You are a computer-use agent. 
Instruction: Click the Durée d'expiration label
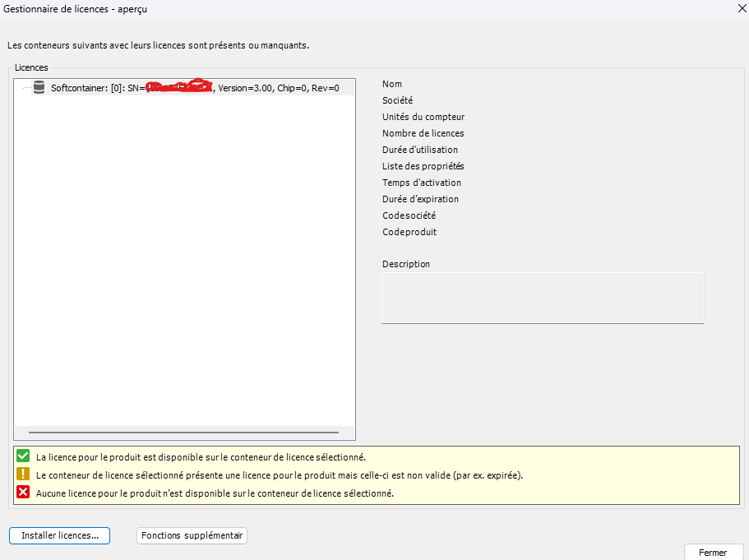click(420, 199)
